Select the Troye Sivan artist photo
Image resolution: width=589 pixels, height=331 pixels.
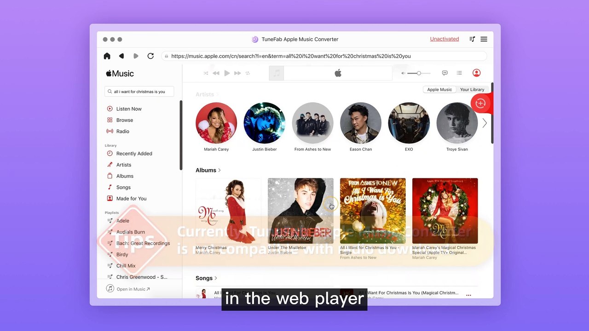tap(457, 123)
